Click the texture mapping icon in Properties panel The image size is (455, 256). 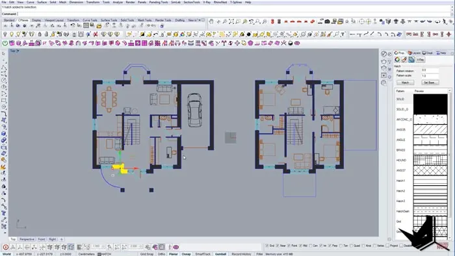411,60
